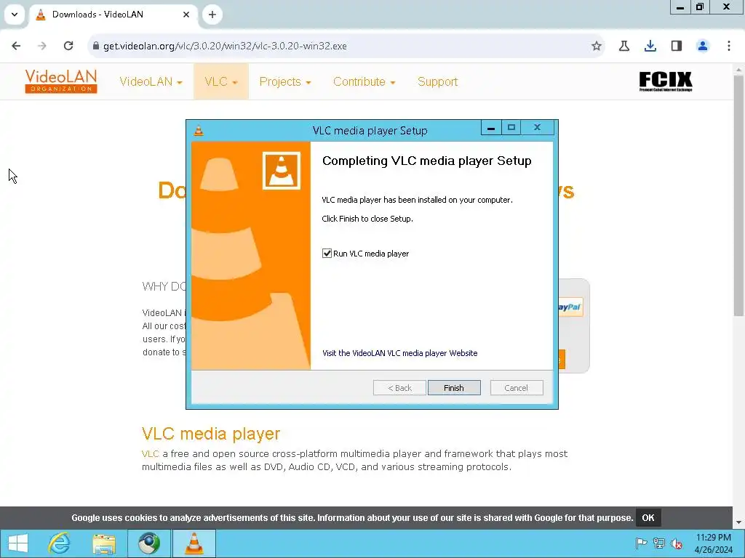Open a new browser tab
The height and width of the screenshot is (558, 745).
212,15
